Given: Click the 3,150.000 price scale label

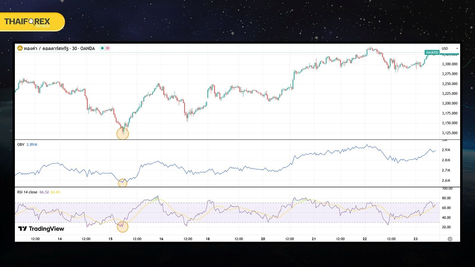Looking at the screenshot, I should (449, 123).
